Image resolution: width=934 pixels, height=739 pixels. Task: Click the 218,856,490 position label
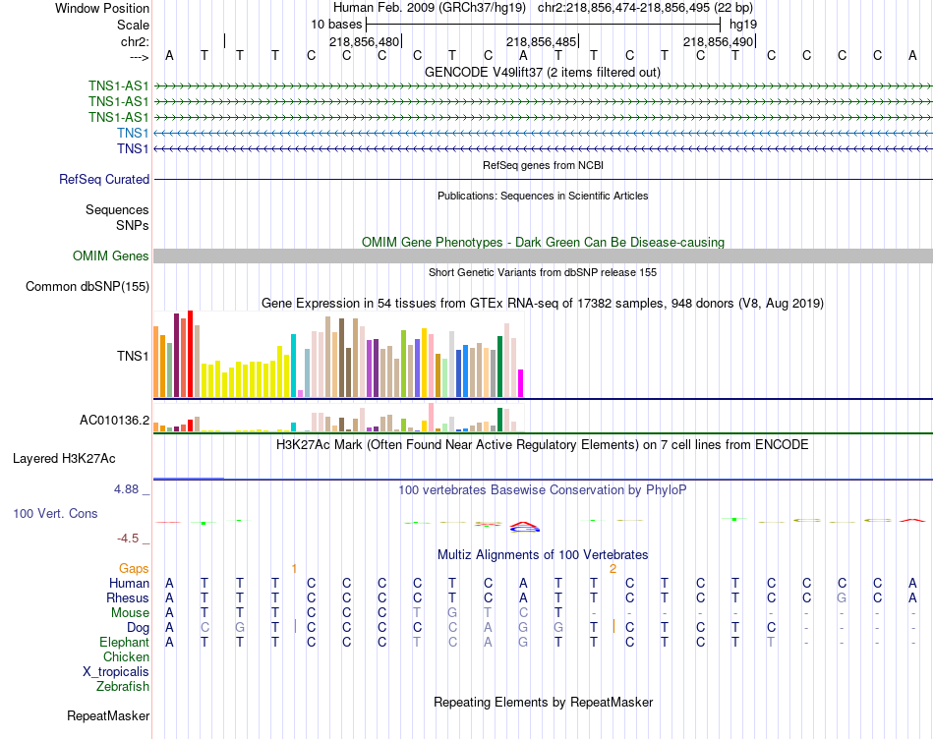[718, 41]
